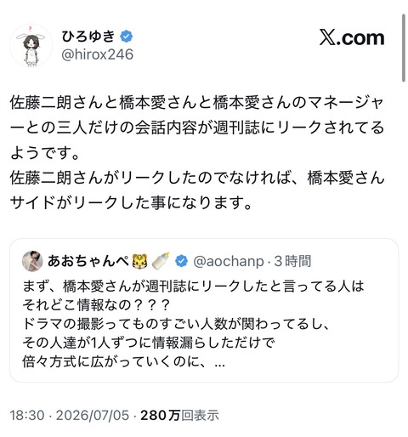Click the X.com logo
This screenshot has height=437, width=408.
coord(352,37)
